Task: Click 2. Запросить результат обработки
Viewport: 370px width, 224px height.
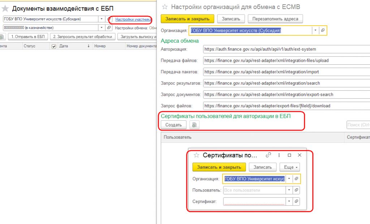Action: 83,36
